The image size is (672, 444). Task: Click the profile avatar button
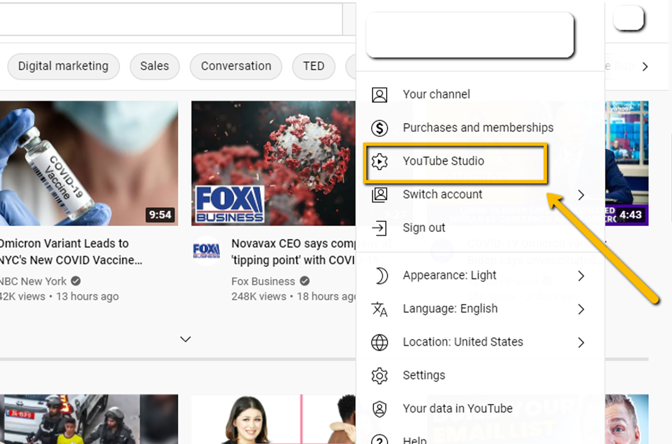tap(629, 18)
